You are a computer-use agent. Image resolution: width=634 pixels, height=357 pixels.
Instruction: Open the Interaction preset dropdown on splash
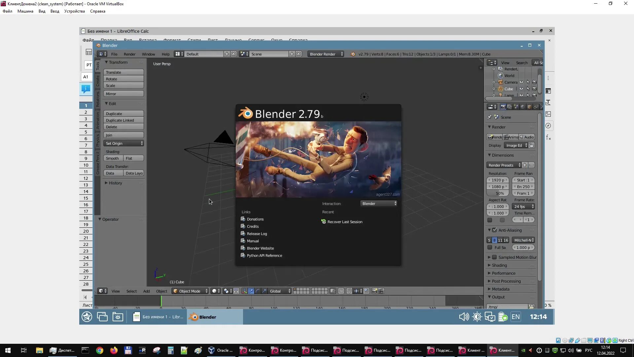[379, 204]
